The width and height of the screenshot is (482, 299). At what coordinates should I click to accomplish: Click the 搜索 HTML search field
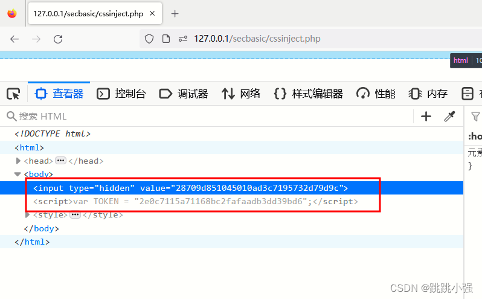coord(209,117)
